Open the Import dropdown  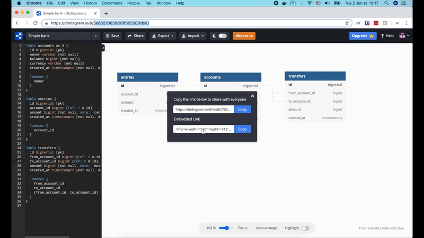point(193,35)
